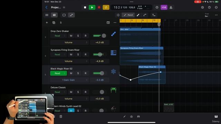Open Volume parameter dropdown for Drop Zero Shaker
The width and height of the screenshot is (221, 124).
click(69, 42)
